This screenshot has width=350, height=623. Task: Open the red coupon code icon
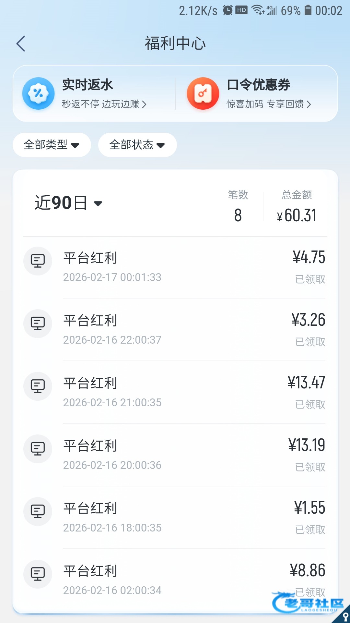203,93
